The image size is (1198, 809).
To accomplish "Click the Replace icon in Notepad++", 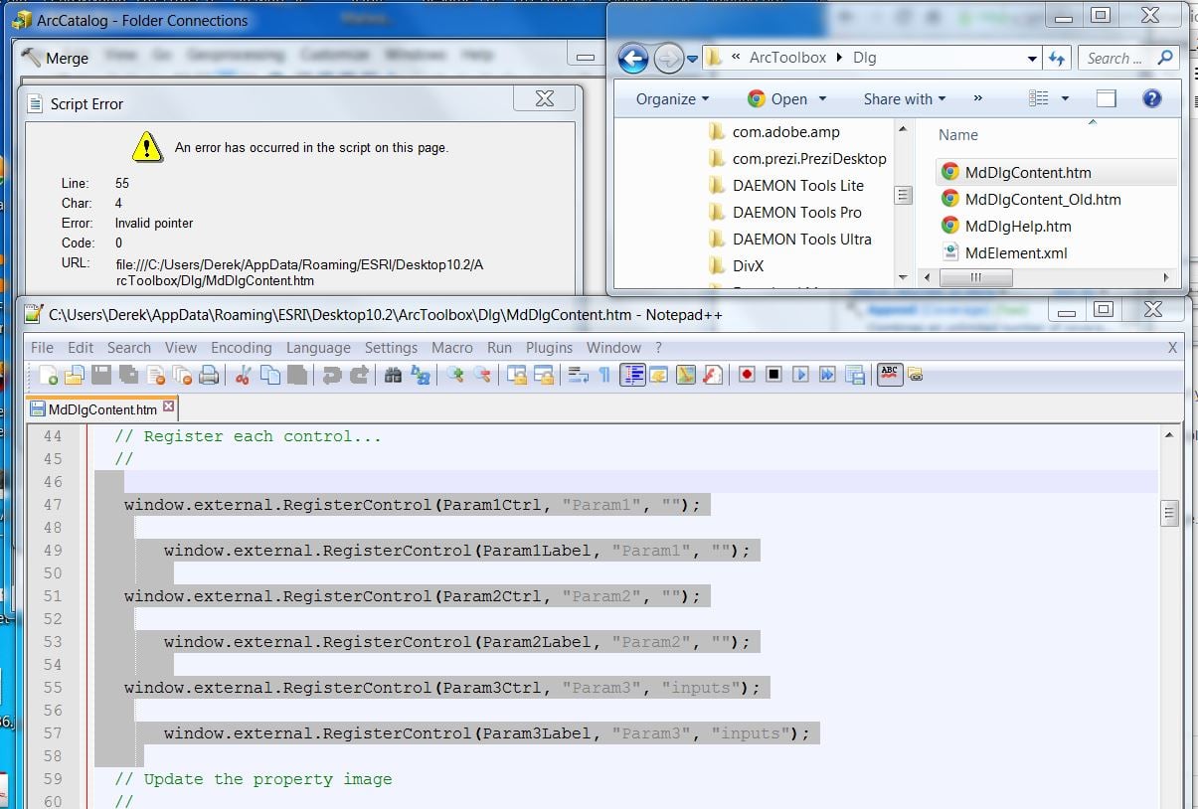I will [x=420, y=375].
